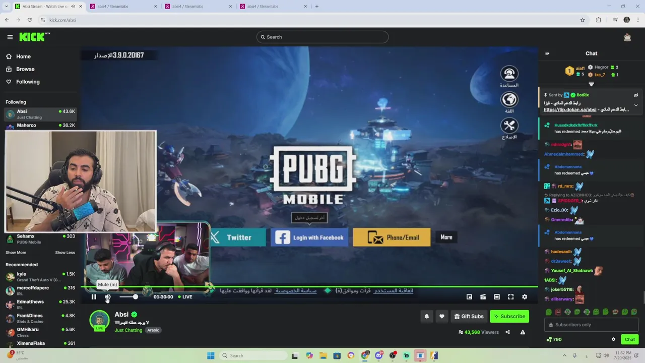Viewport: 645px width, 363px height.
Task: Click the green Subscribe button
Action: pos(509,317)
